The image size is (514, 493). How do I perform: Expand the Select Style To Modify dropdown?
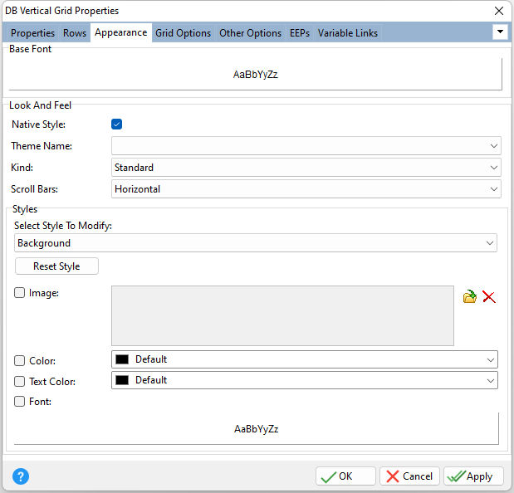[256, 243]
